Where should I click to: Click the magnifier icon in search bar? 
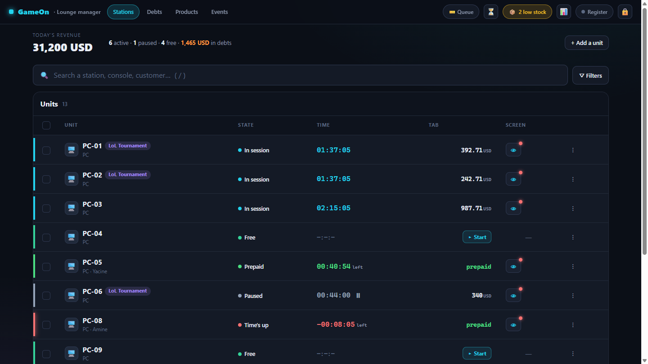point(44,75)
